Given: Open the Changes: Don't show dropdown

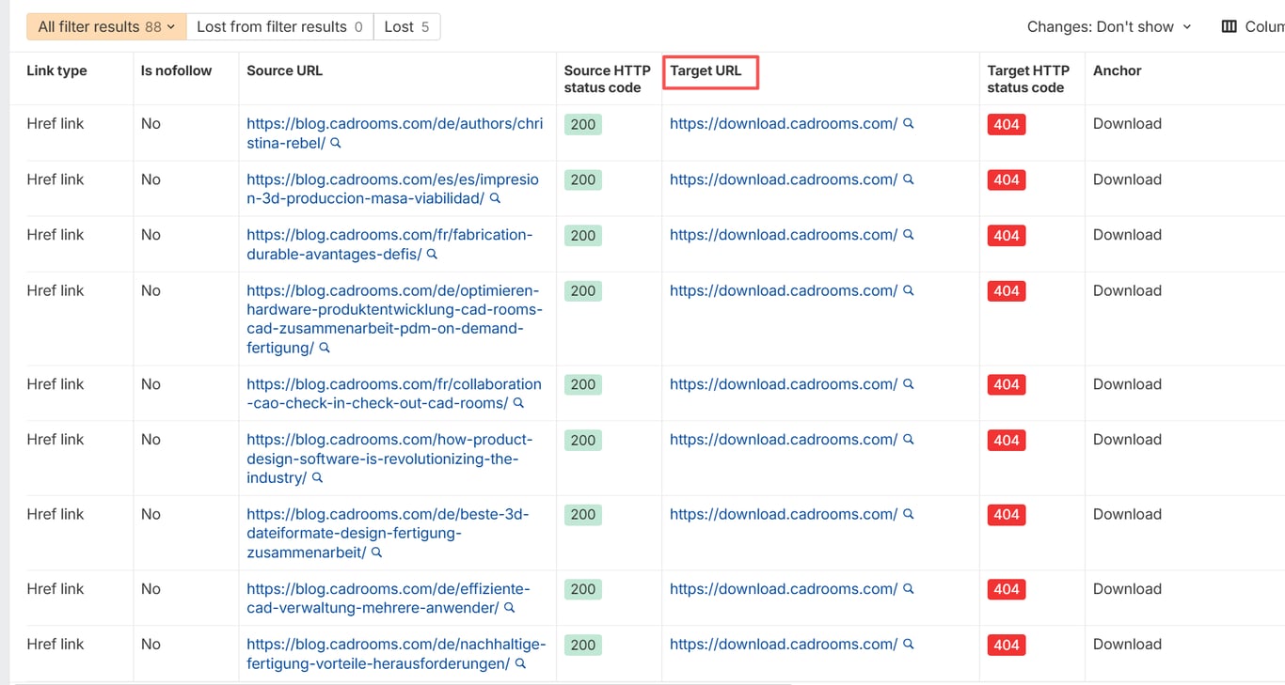Looking at the screenshot, I should (1109, 27).
